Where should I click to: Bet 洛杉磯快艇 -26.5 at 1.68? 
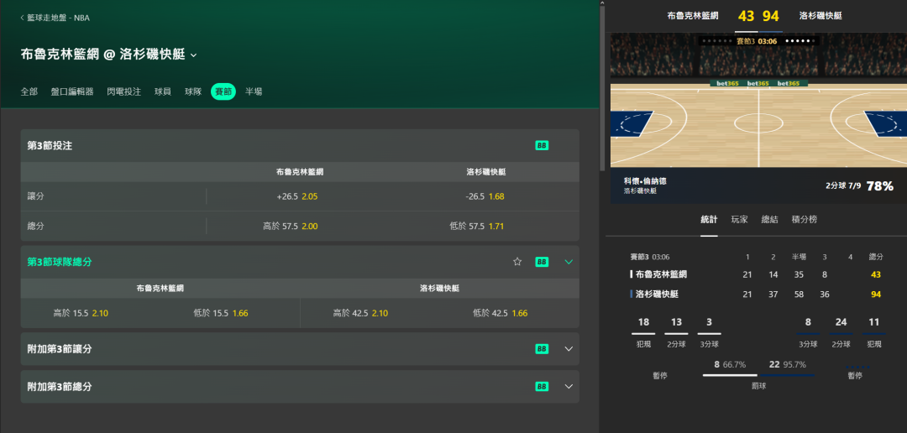[485, 196]
